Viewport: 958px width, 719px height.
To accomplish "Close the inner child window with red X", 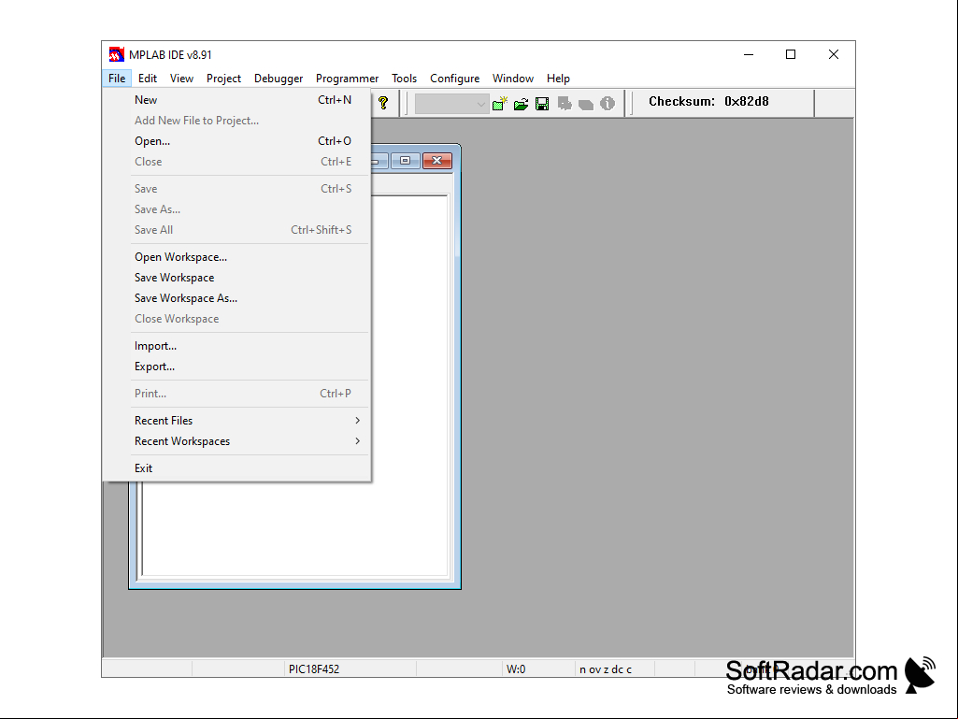I will (x=436, y=161).
